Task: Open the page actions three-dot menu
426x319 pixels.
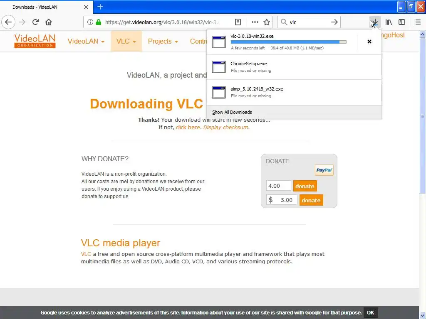Action: 255,22
